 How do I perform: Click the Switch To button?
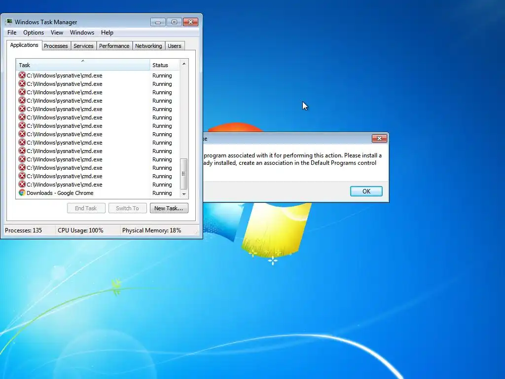coord(128,208)
